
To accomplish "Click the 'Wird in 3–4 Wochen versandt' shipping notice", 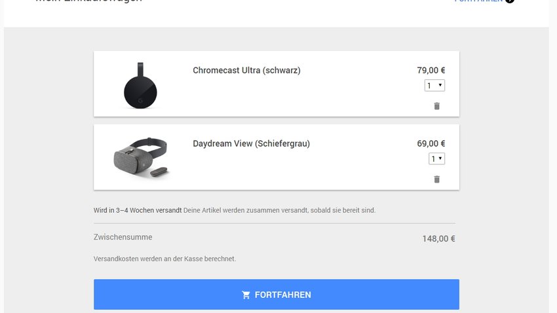I will point(138,210).
